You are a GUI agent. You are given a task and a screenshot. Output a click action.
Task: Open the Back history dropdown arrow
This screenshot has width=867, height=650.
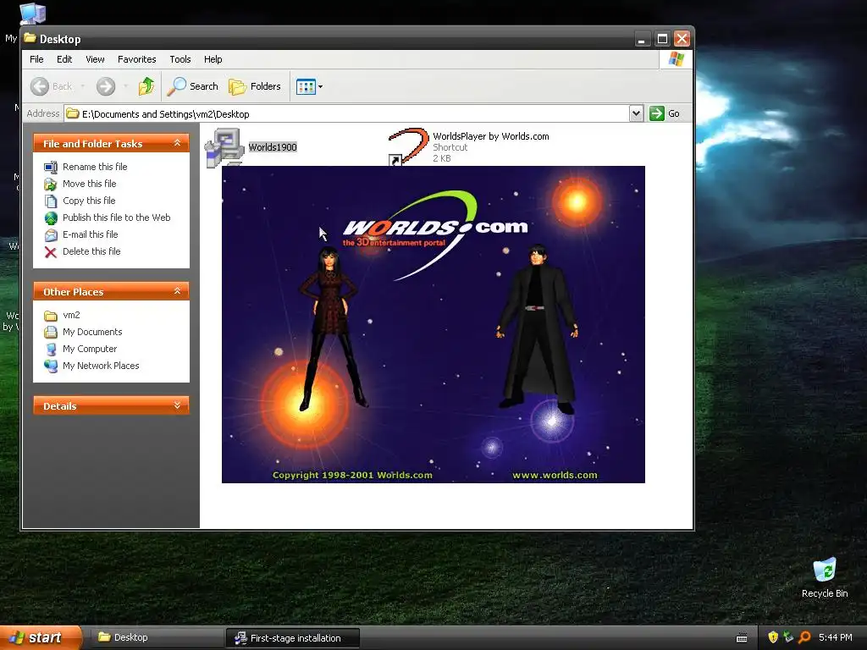83,86
